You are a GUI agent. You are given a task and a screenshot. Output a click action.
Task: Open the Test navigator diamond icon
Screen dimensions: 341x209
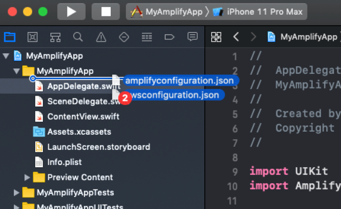click(x=124, y=37)
